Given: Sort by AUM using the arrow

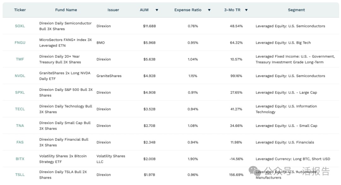Looking at the screenshot, I should (x=157, y=10).
